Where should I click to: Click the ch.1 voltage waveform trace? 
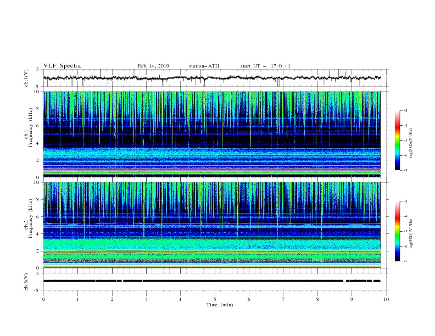(x=212, y=78)
